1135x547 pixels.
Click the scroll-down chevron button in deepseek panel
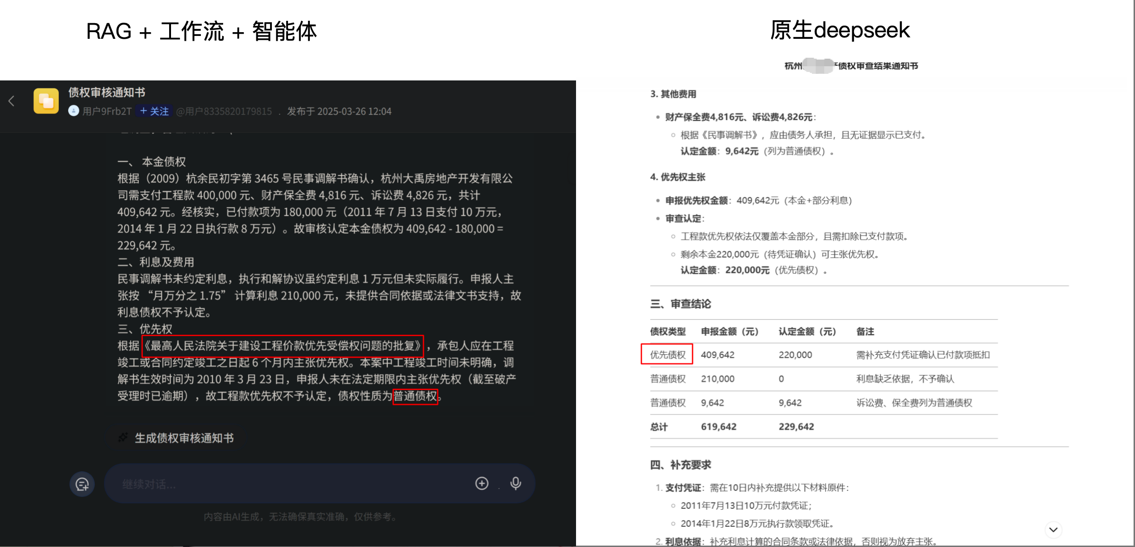click(x=1054, y=529)
